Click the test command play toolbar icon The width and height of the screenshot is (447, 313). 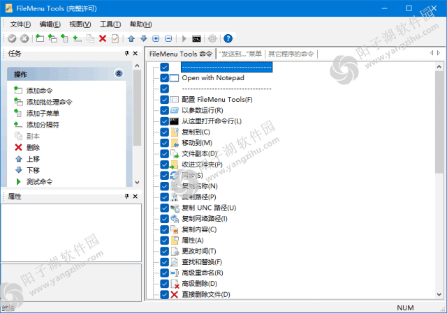point(184,38)
